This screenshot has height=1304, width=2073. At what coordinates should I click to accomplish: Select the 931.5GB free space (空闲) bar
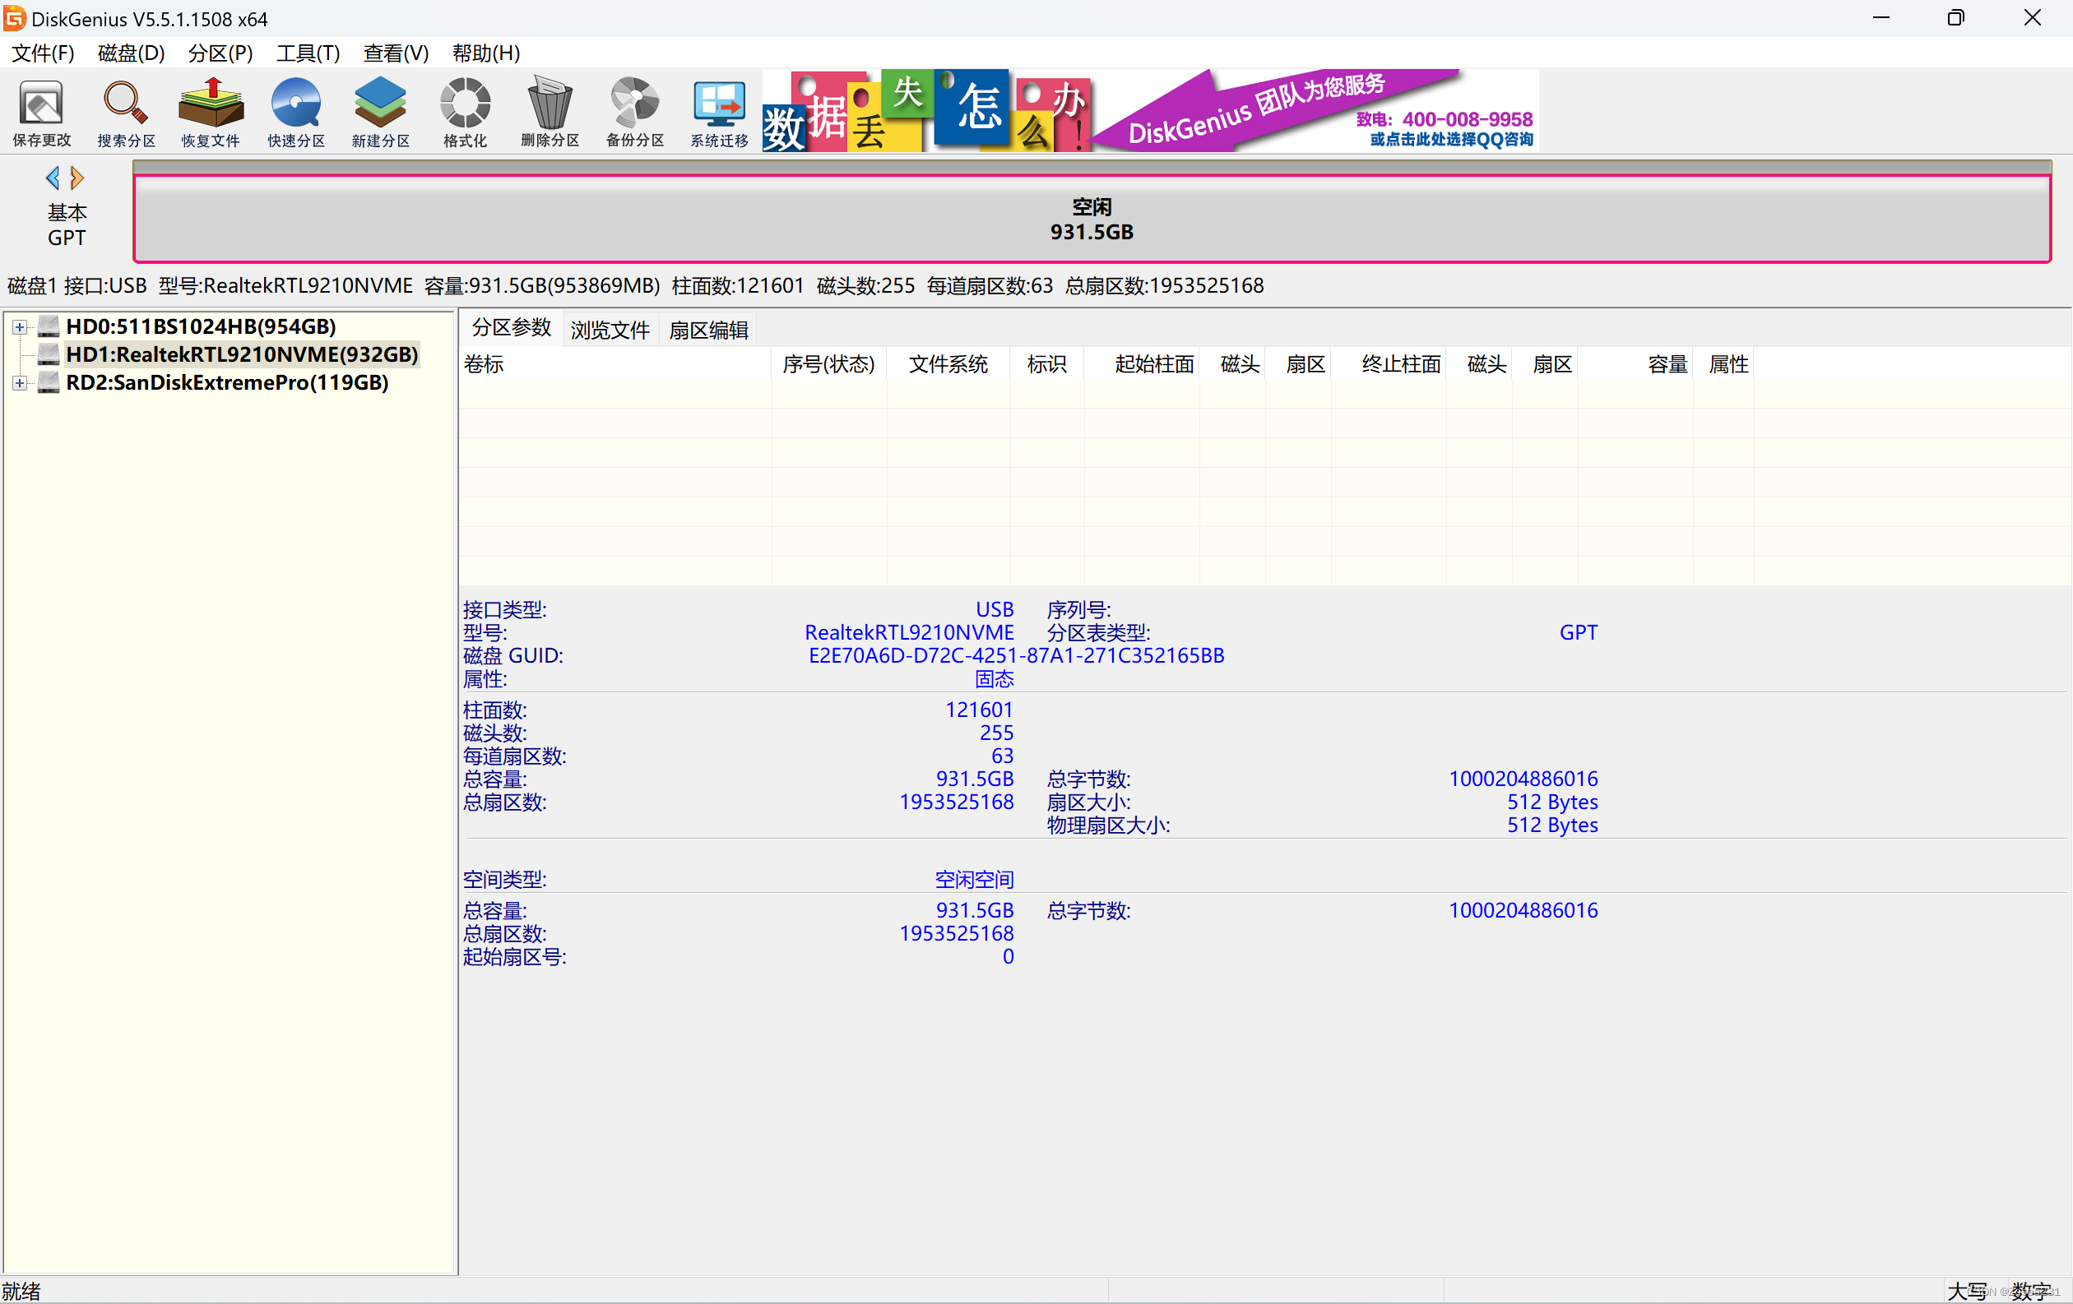pos(1091,220)
